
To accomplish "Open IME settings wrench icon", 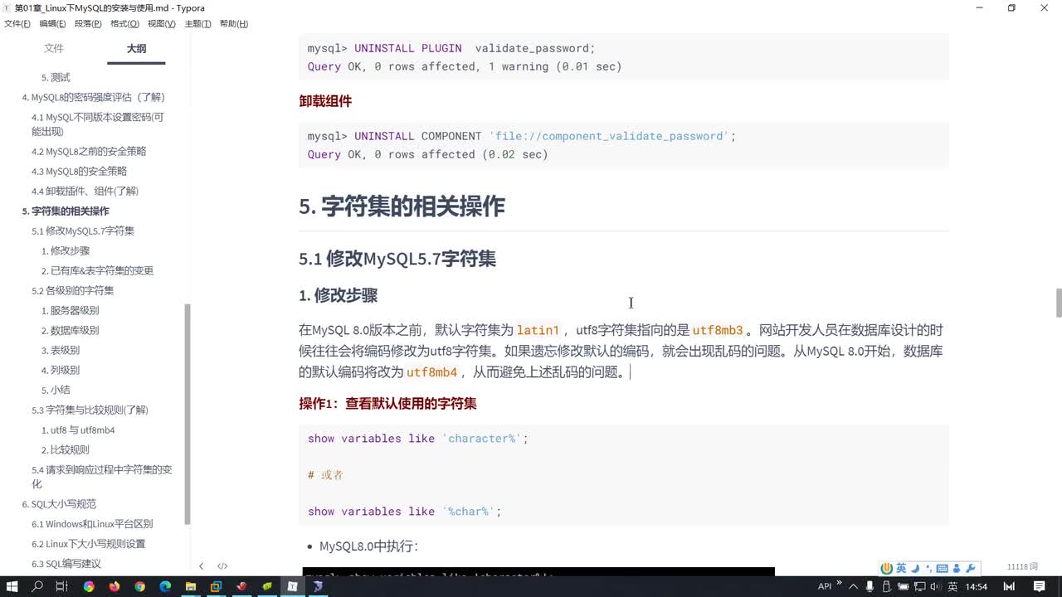I will tap(970, 568).
